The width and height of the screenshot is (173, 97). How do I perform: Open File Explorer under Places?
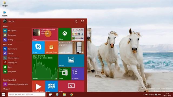tap(10, 30)
